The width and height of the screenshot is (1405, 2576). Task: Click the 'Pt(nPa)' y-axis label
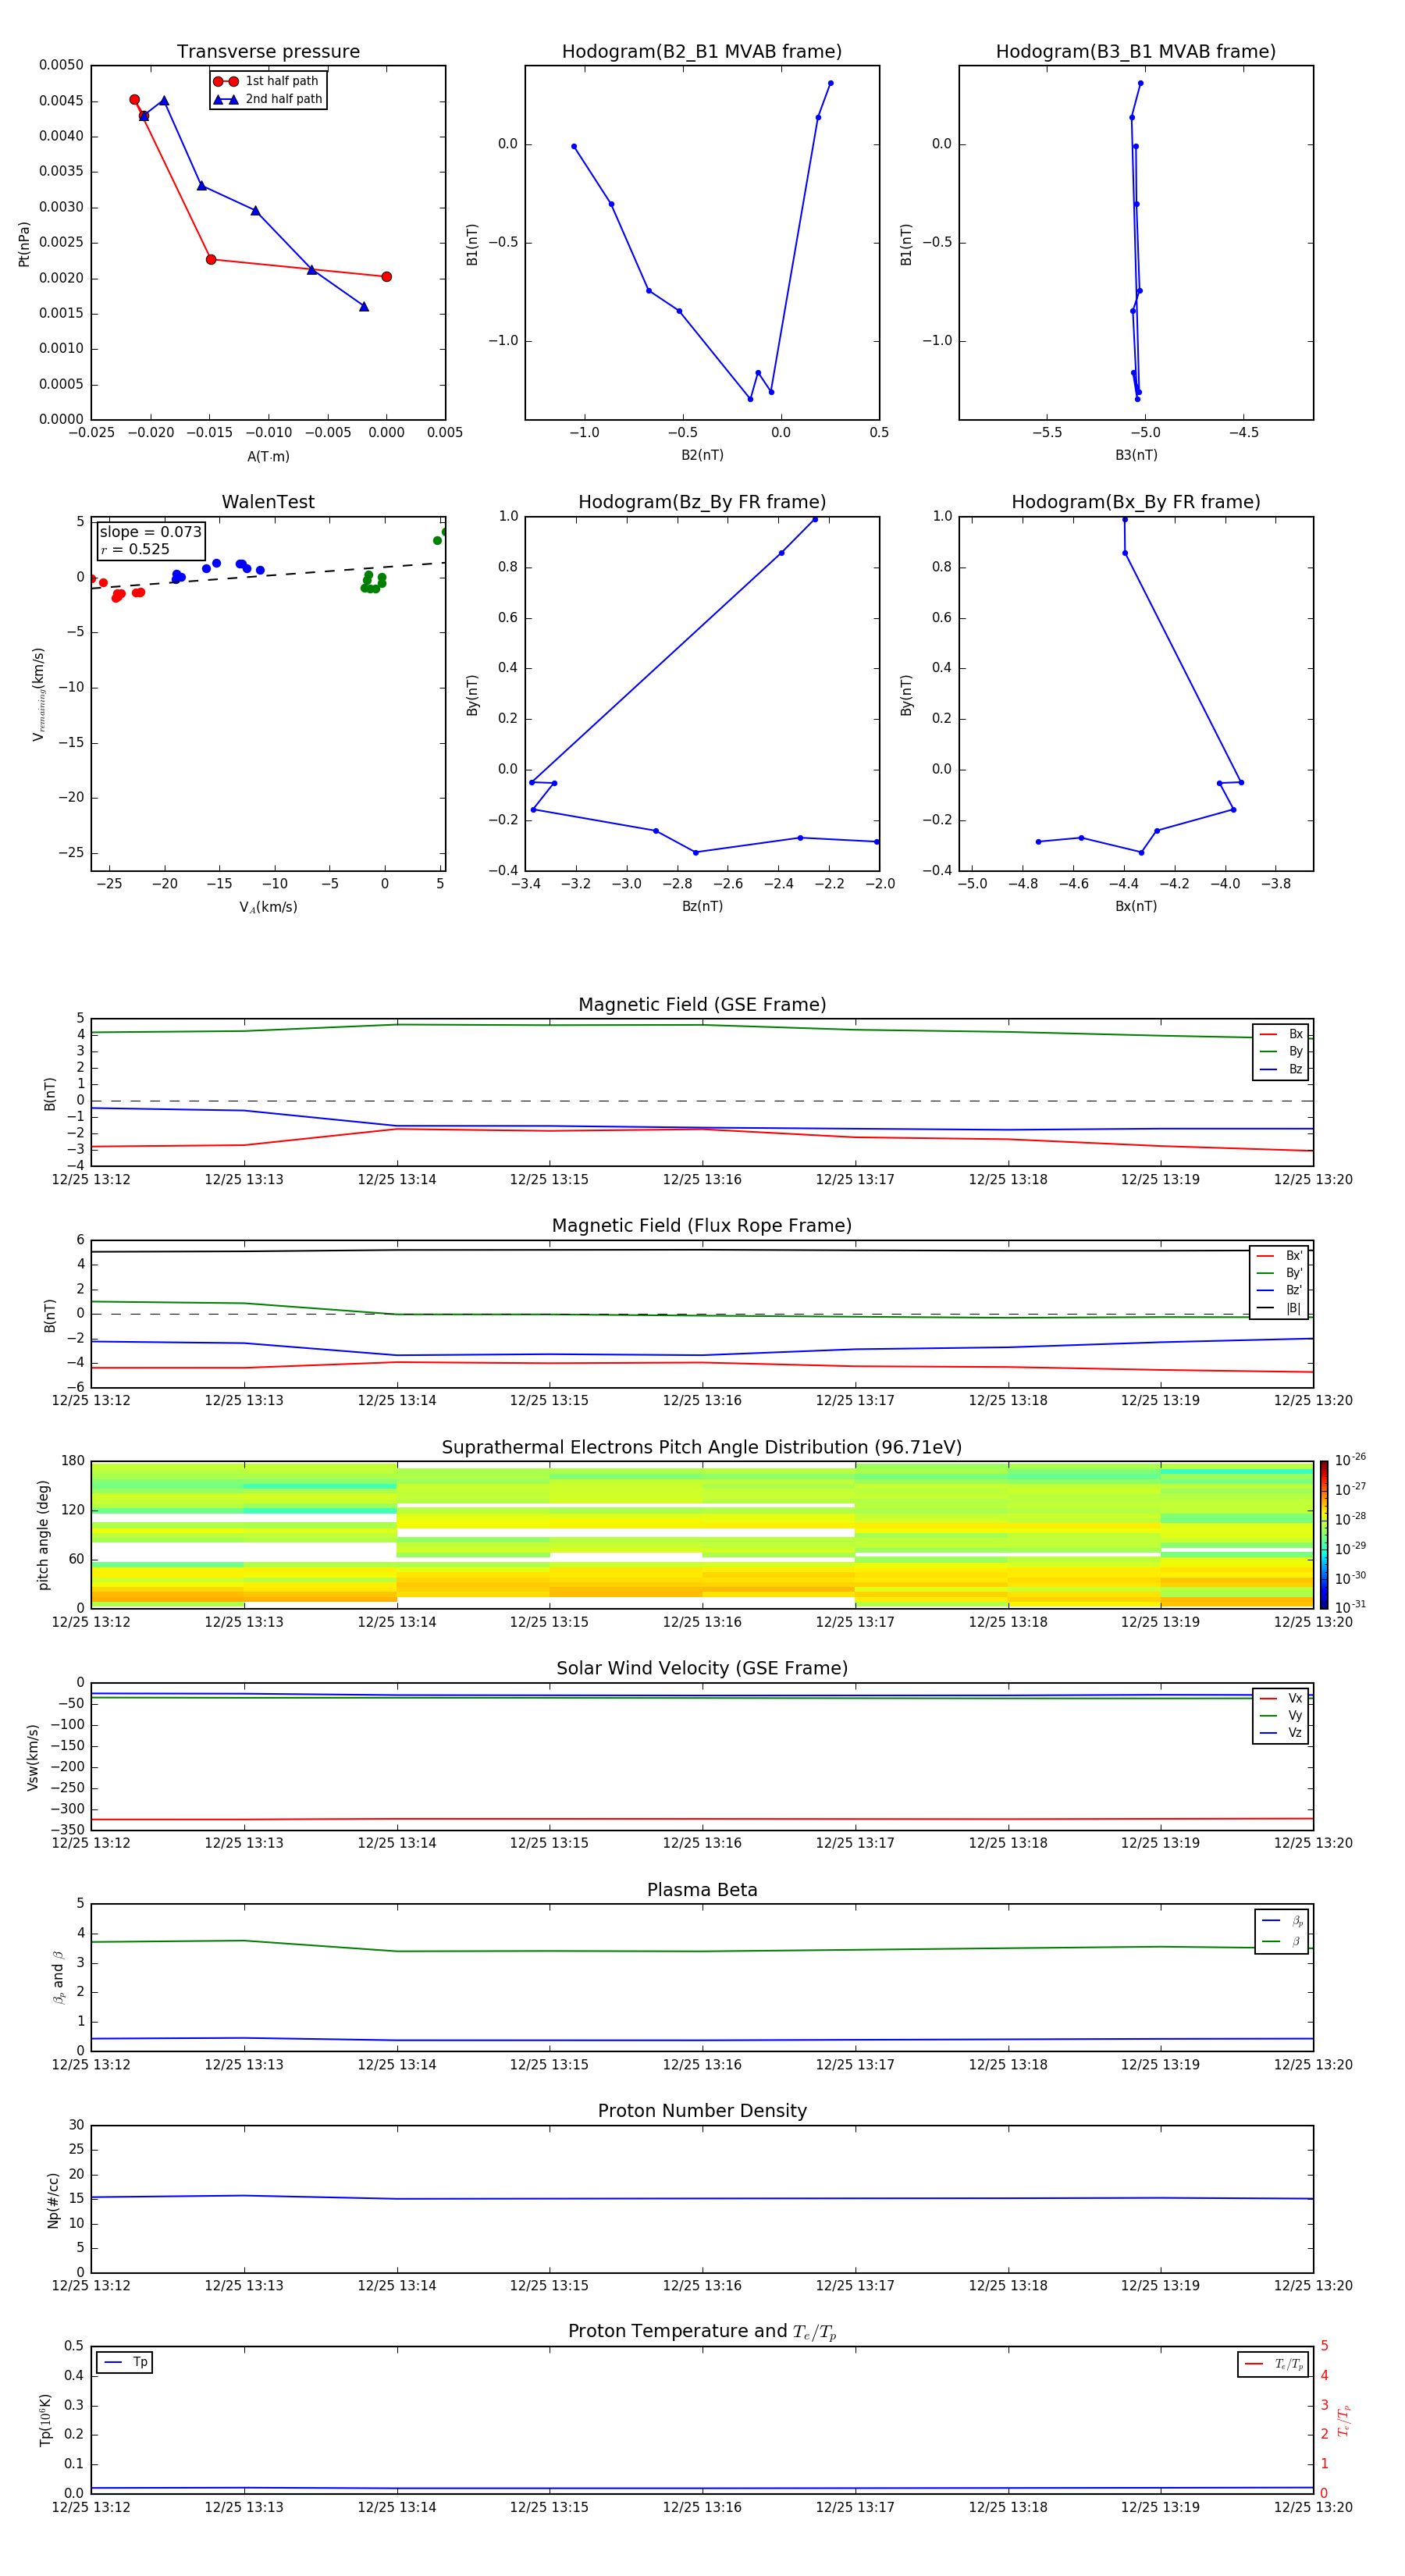[x=24, y=244]
